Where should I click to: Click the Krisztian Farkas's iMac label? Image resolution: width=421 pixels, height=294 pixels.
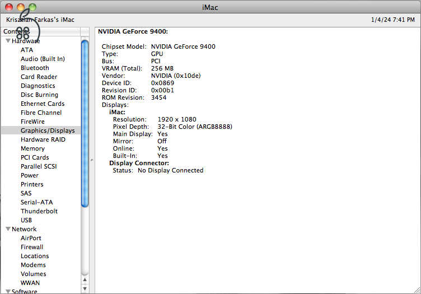40,20
